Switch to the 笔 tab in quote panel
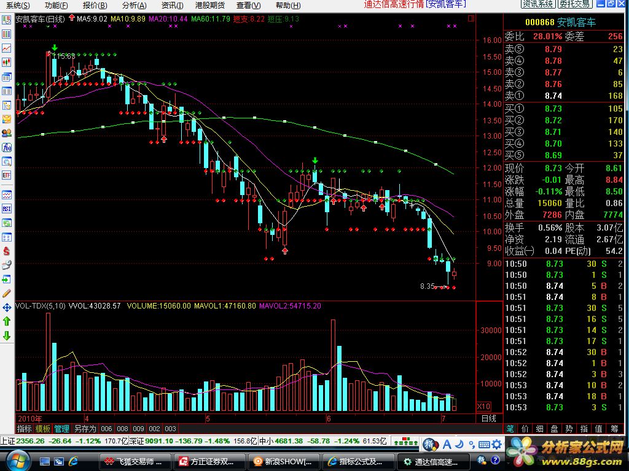The height and width of the screenshot is (471, 629). click(x=510, y=429)
